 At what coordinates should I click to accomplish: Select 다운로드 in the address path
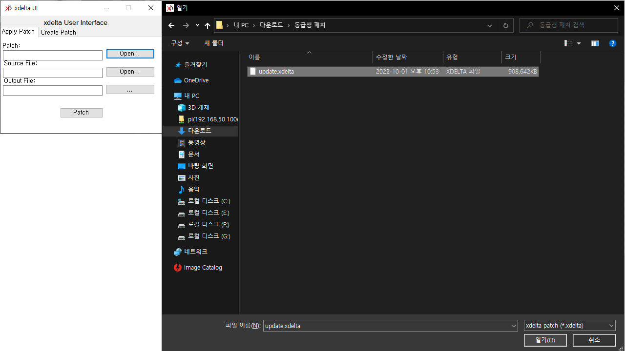pos(271,25)
